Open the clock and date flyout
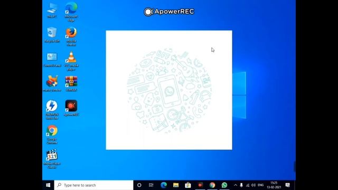Viewport: 338px width, 190px height. point(274,185)
